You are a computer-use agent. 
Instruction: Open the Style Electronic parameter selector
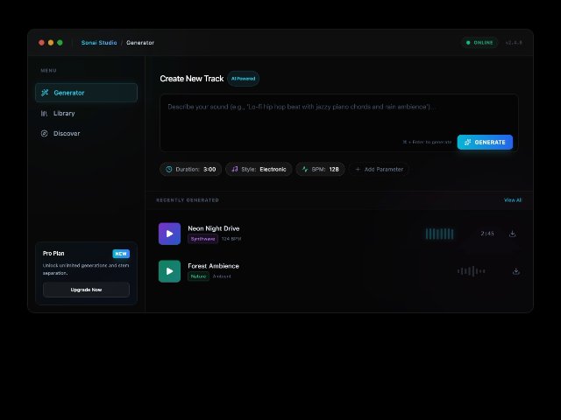coord(259,169)
